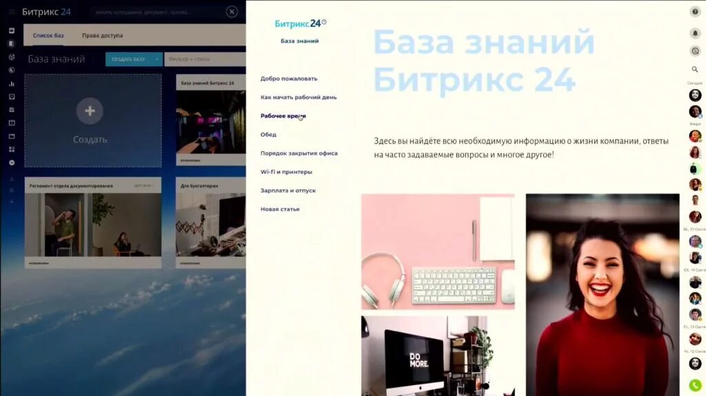Click the faint plus icon at sidebar bottom

point(12,202)
